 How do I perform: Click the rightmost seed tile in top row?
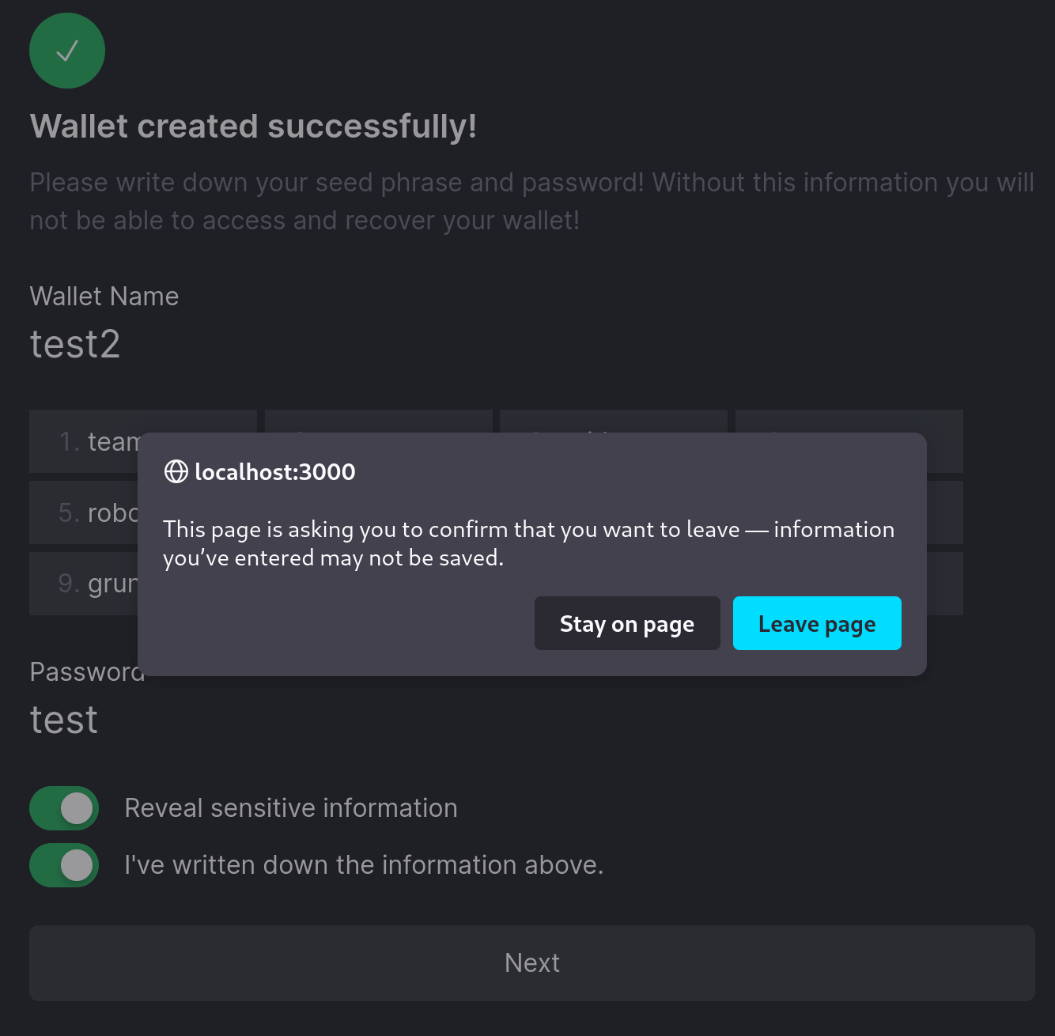tap(849, 418)
